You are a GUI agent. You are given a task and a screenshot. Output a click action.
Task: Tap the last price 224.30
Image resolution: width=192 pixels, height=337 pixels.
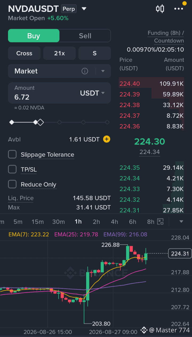[x=149, y=142]
